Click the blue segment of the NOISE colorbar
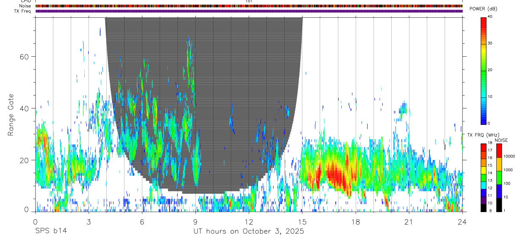The height and width of the screenshot is (240, 520). (498, 191)
